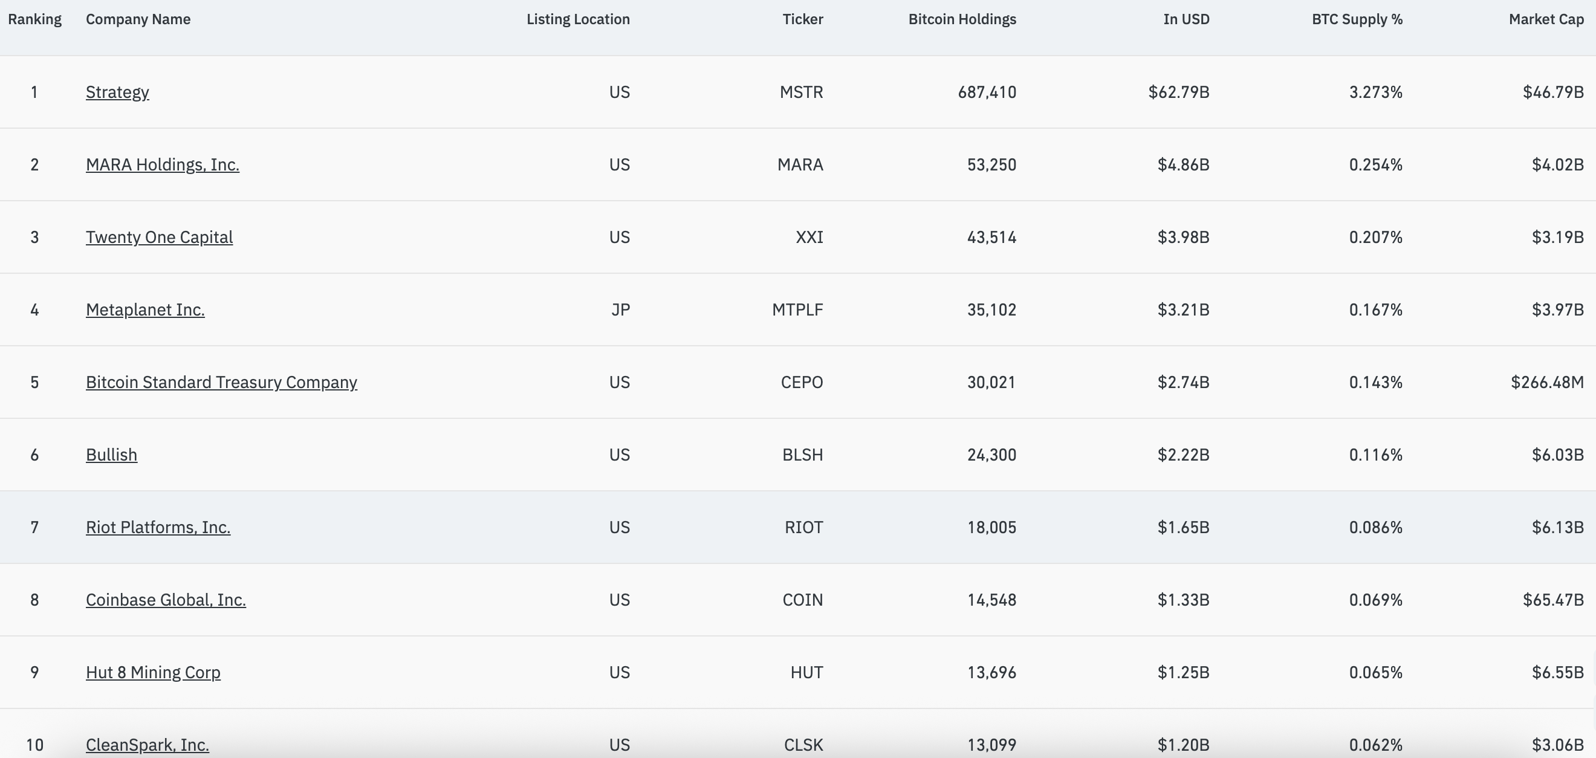Sort by In USD column header
1596x758 pixels.
[1186, 19]
